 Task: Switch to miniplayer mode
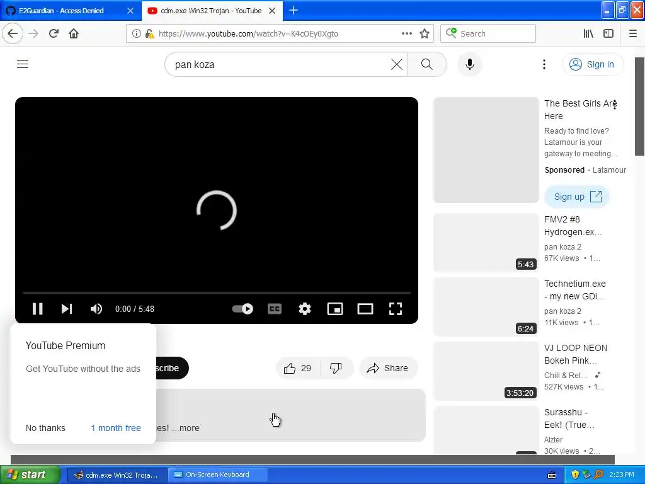pos(335,309)
